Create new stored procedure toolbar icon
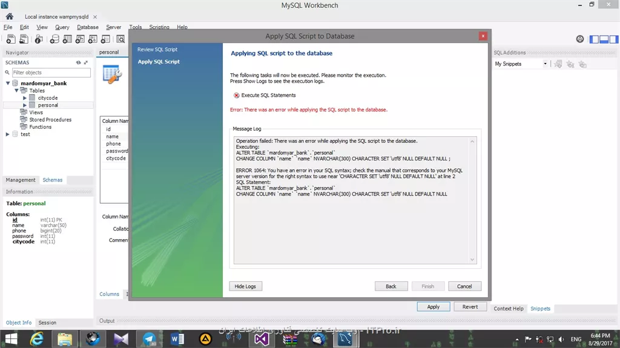 (x=93, y=39)
